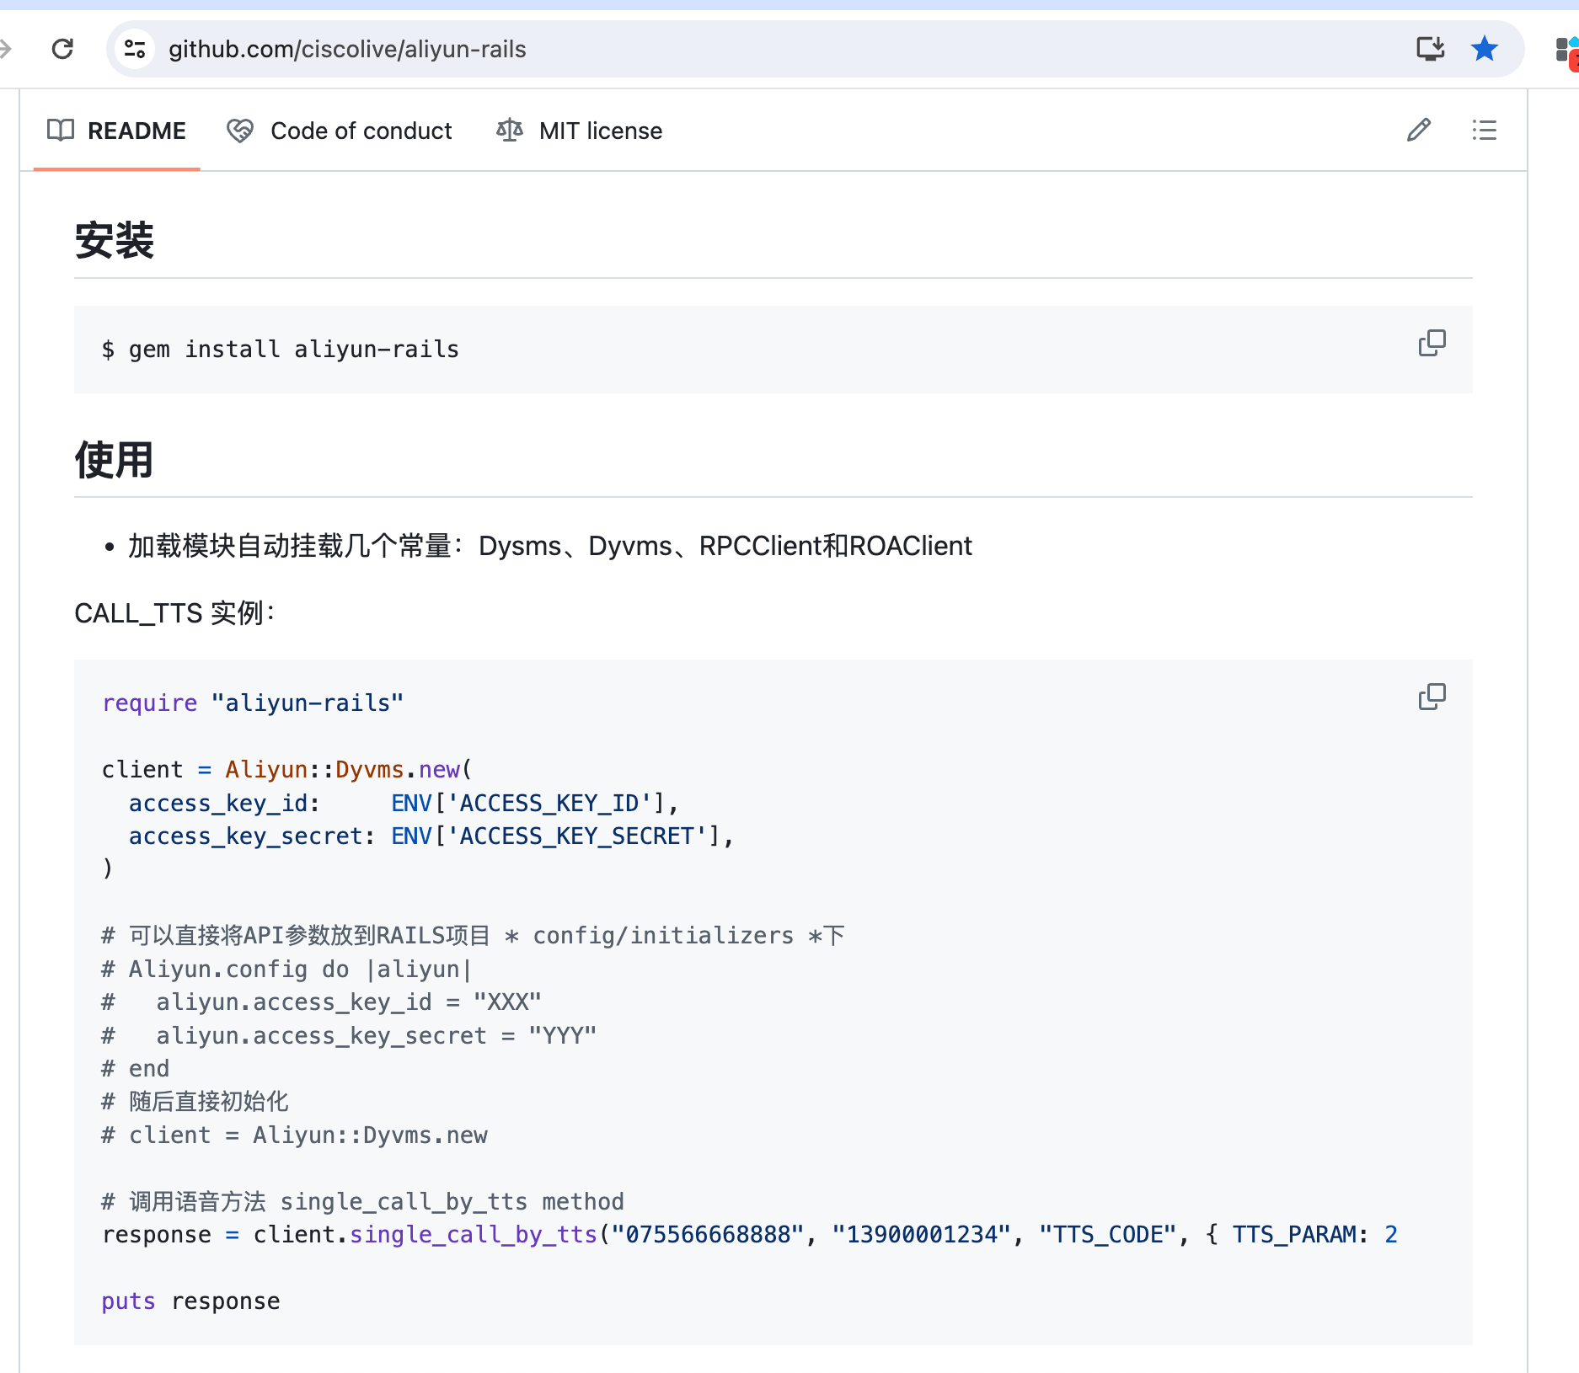
Task: Copy the gem install command
Action: click(x=1432, y=344)
